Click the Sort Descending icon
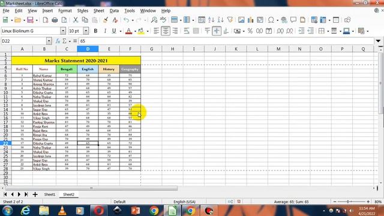The width and height of the screenshot is (384, 216). click(220, 20)
